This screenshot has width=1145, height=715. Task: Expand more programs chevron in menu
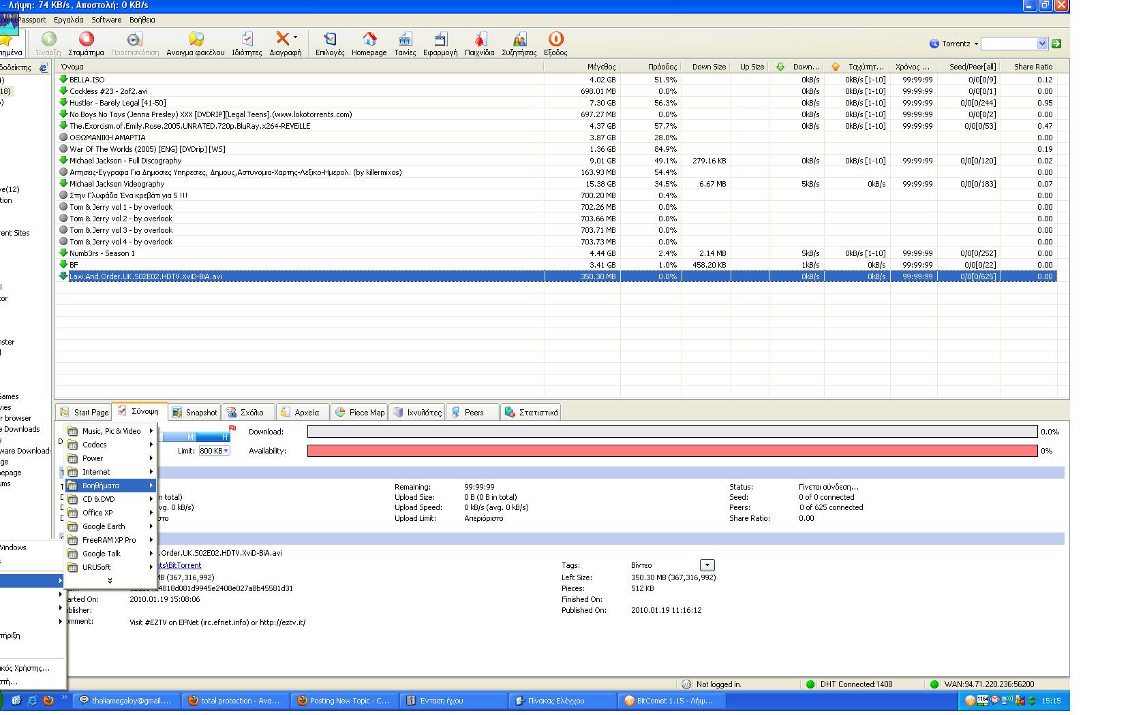click(x=110, y=580)
